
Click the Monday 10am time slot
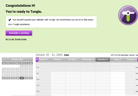pos(58,81)
